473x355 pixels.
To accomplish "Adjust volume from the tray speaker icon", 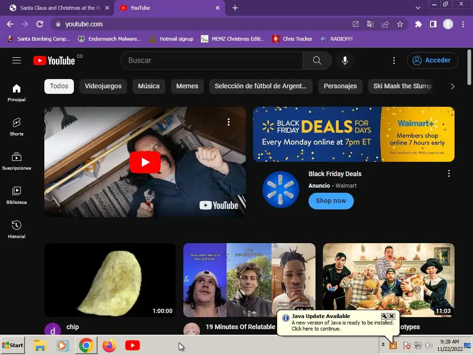I will click(x=429, y=345).
